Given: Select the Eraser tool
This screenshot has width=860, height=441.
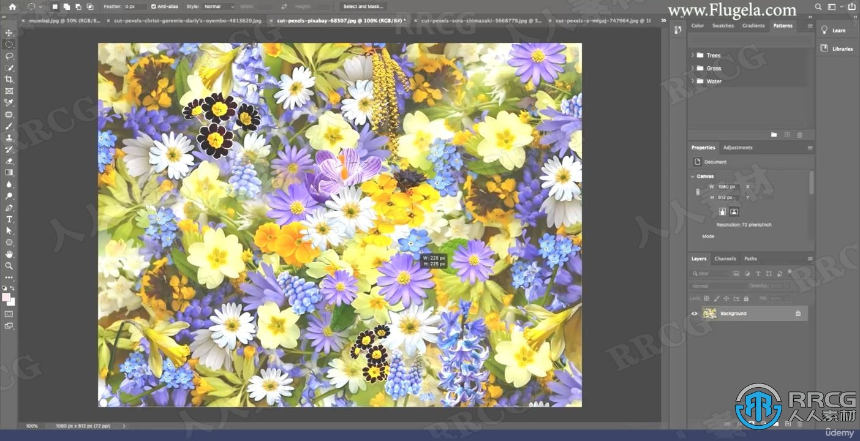Looking at the screenshot, I should click(9, 160).
